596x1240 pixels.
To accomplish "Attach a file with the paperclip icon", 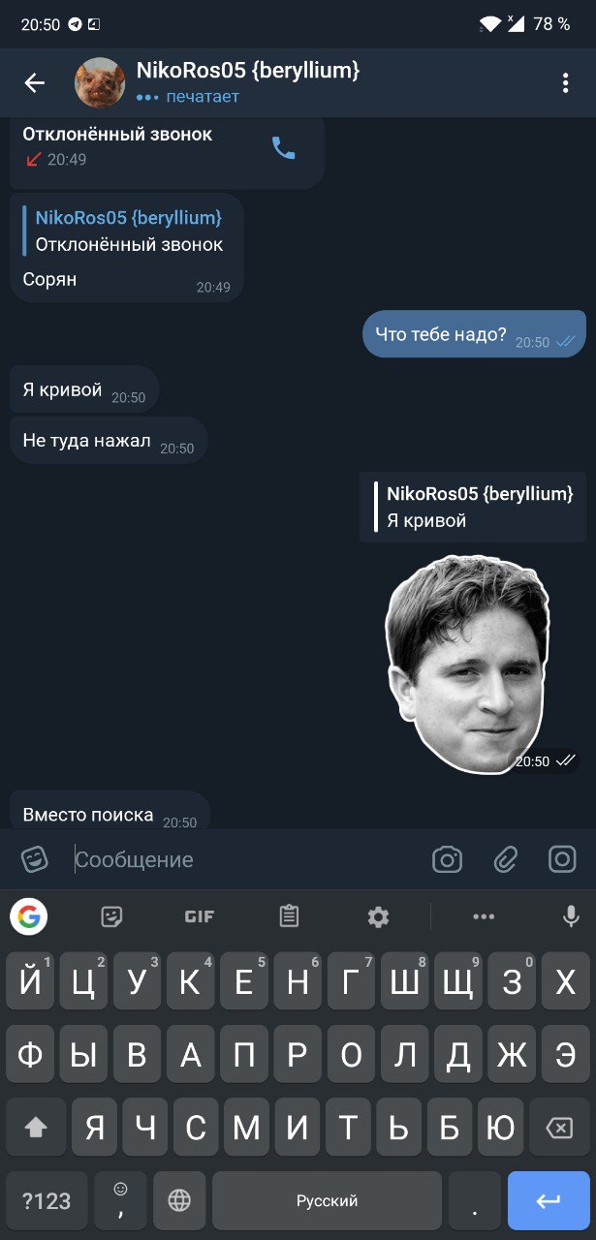I will (505, 859).
